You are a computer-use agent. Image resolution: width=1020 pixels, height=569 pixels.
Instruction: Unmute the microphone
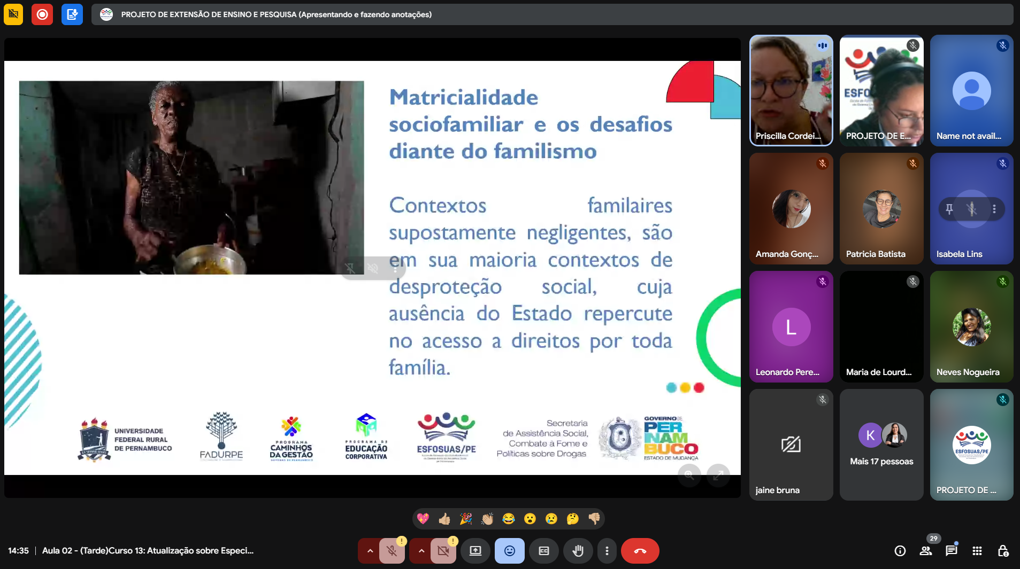tap(392, 551)
